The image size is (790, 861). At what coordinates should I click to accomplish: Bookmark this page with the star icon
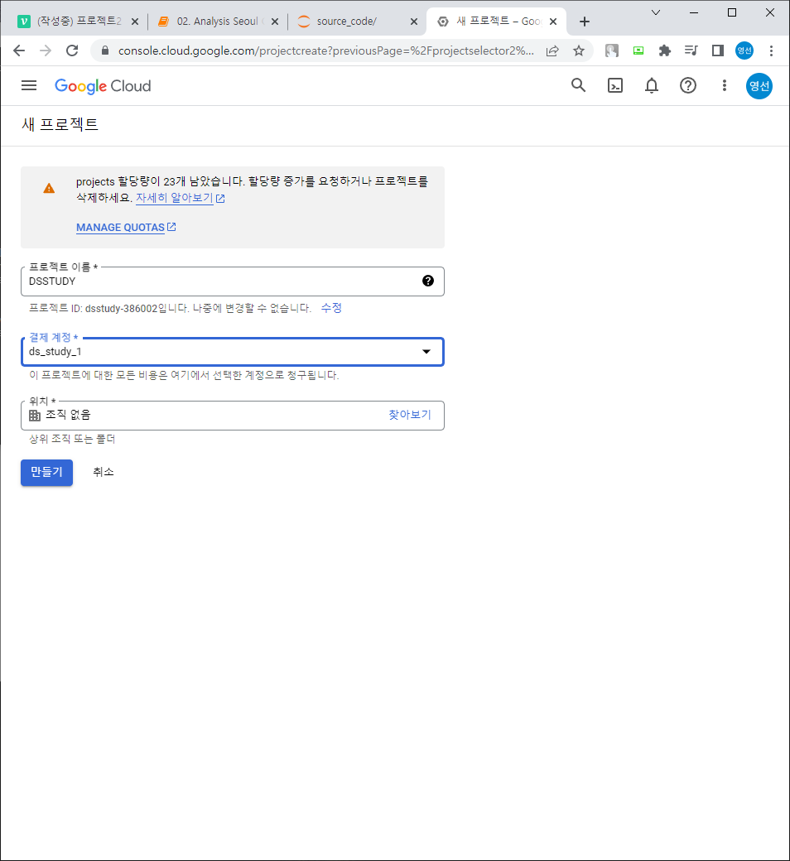[x=579, y=51]
